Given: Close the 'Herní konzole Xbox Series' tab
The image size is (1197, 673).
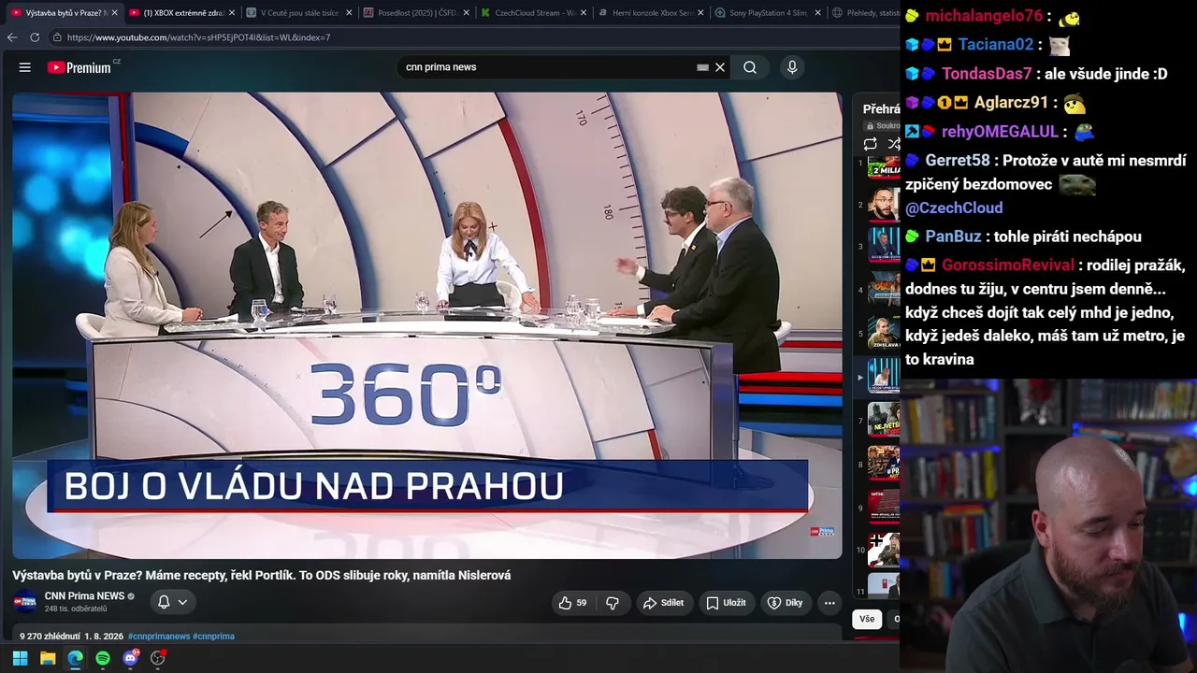Looking at the screenshot, I should (x=700, y=13).
